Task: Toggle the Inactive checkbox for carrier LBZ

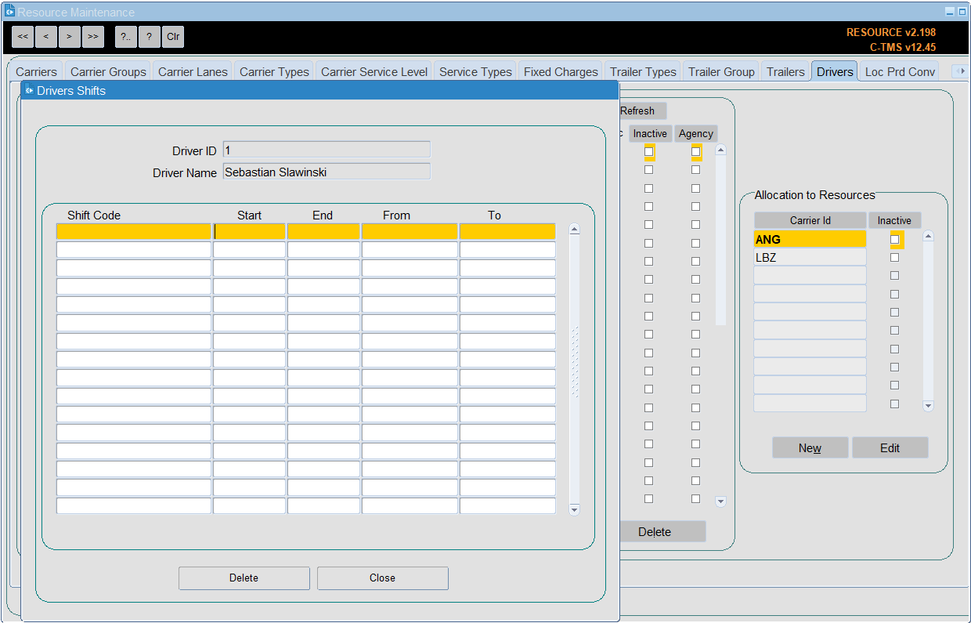Action: [894, 257]
